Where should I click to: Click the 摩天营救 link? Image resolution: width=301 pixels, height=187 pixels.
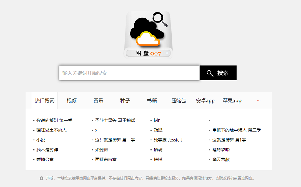(x=221, y=160)
